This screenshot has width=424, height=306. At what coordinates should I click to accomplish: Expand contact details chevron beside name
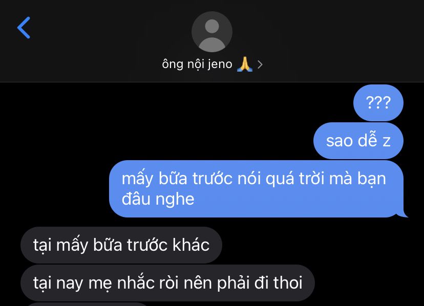pyautogui.click(x=260, y=64)
